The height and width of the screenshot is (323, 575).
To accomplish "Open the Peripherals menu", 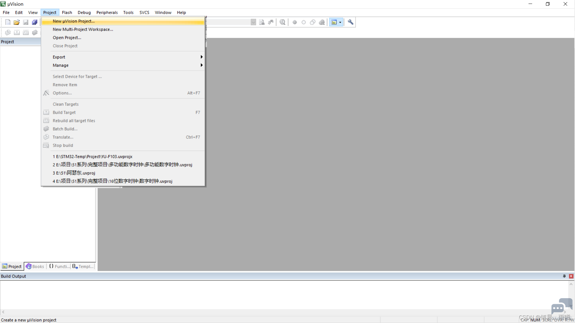I will (x=107, y=13).
